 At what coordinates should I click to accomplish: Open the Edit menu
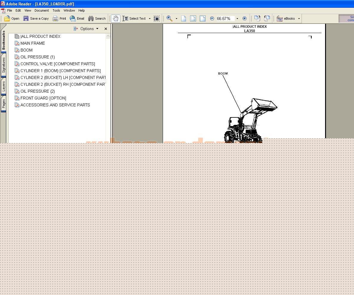coord(18,10)
